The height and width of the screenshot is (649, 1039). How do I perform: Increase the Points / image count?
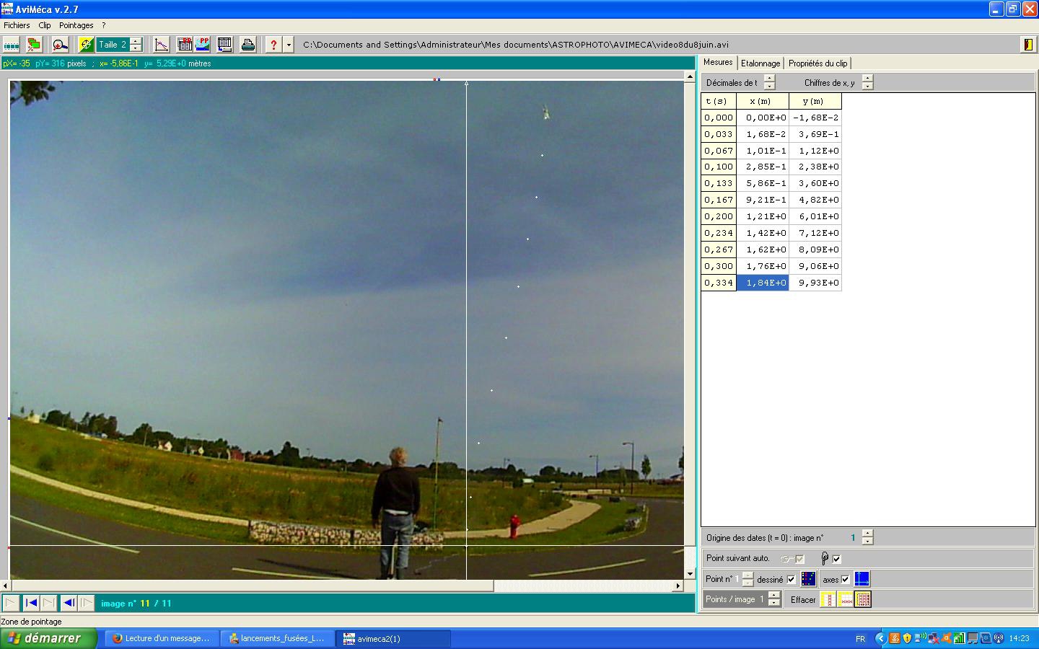(x=774, y=596)
